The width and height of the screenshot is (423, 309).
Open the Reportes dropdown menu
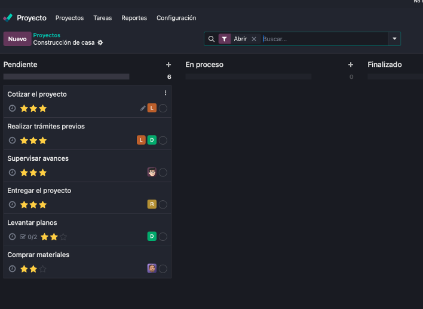pos(134,18)
